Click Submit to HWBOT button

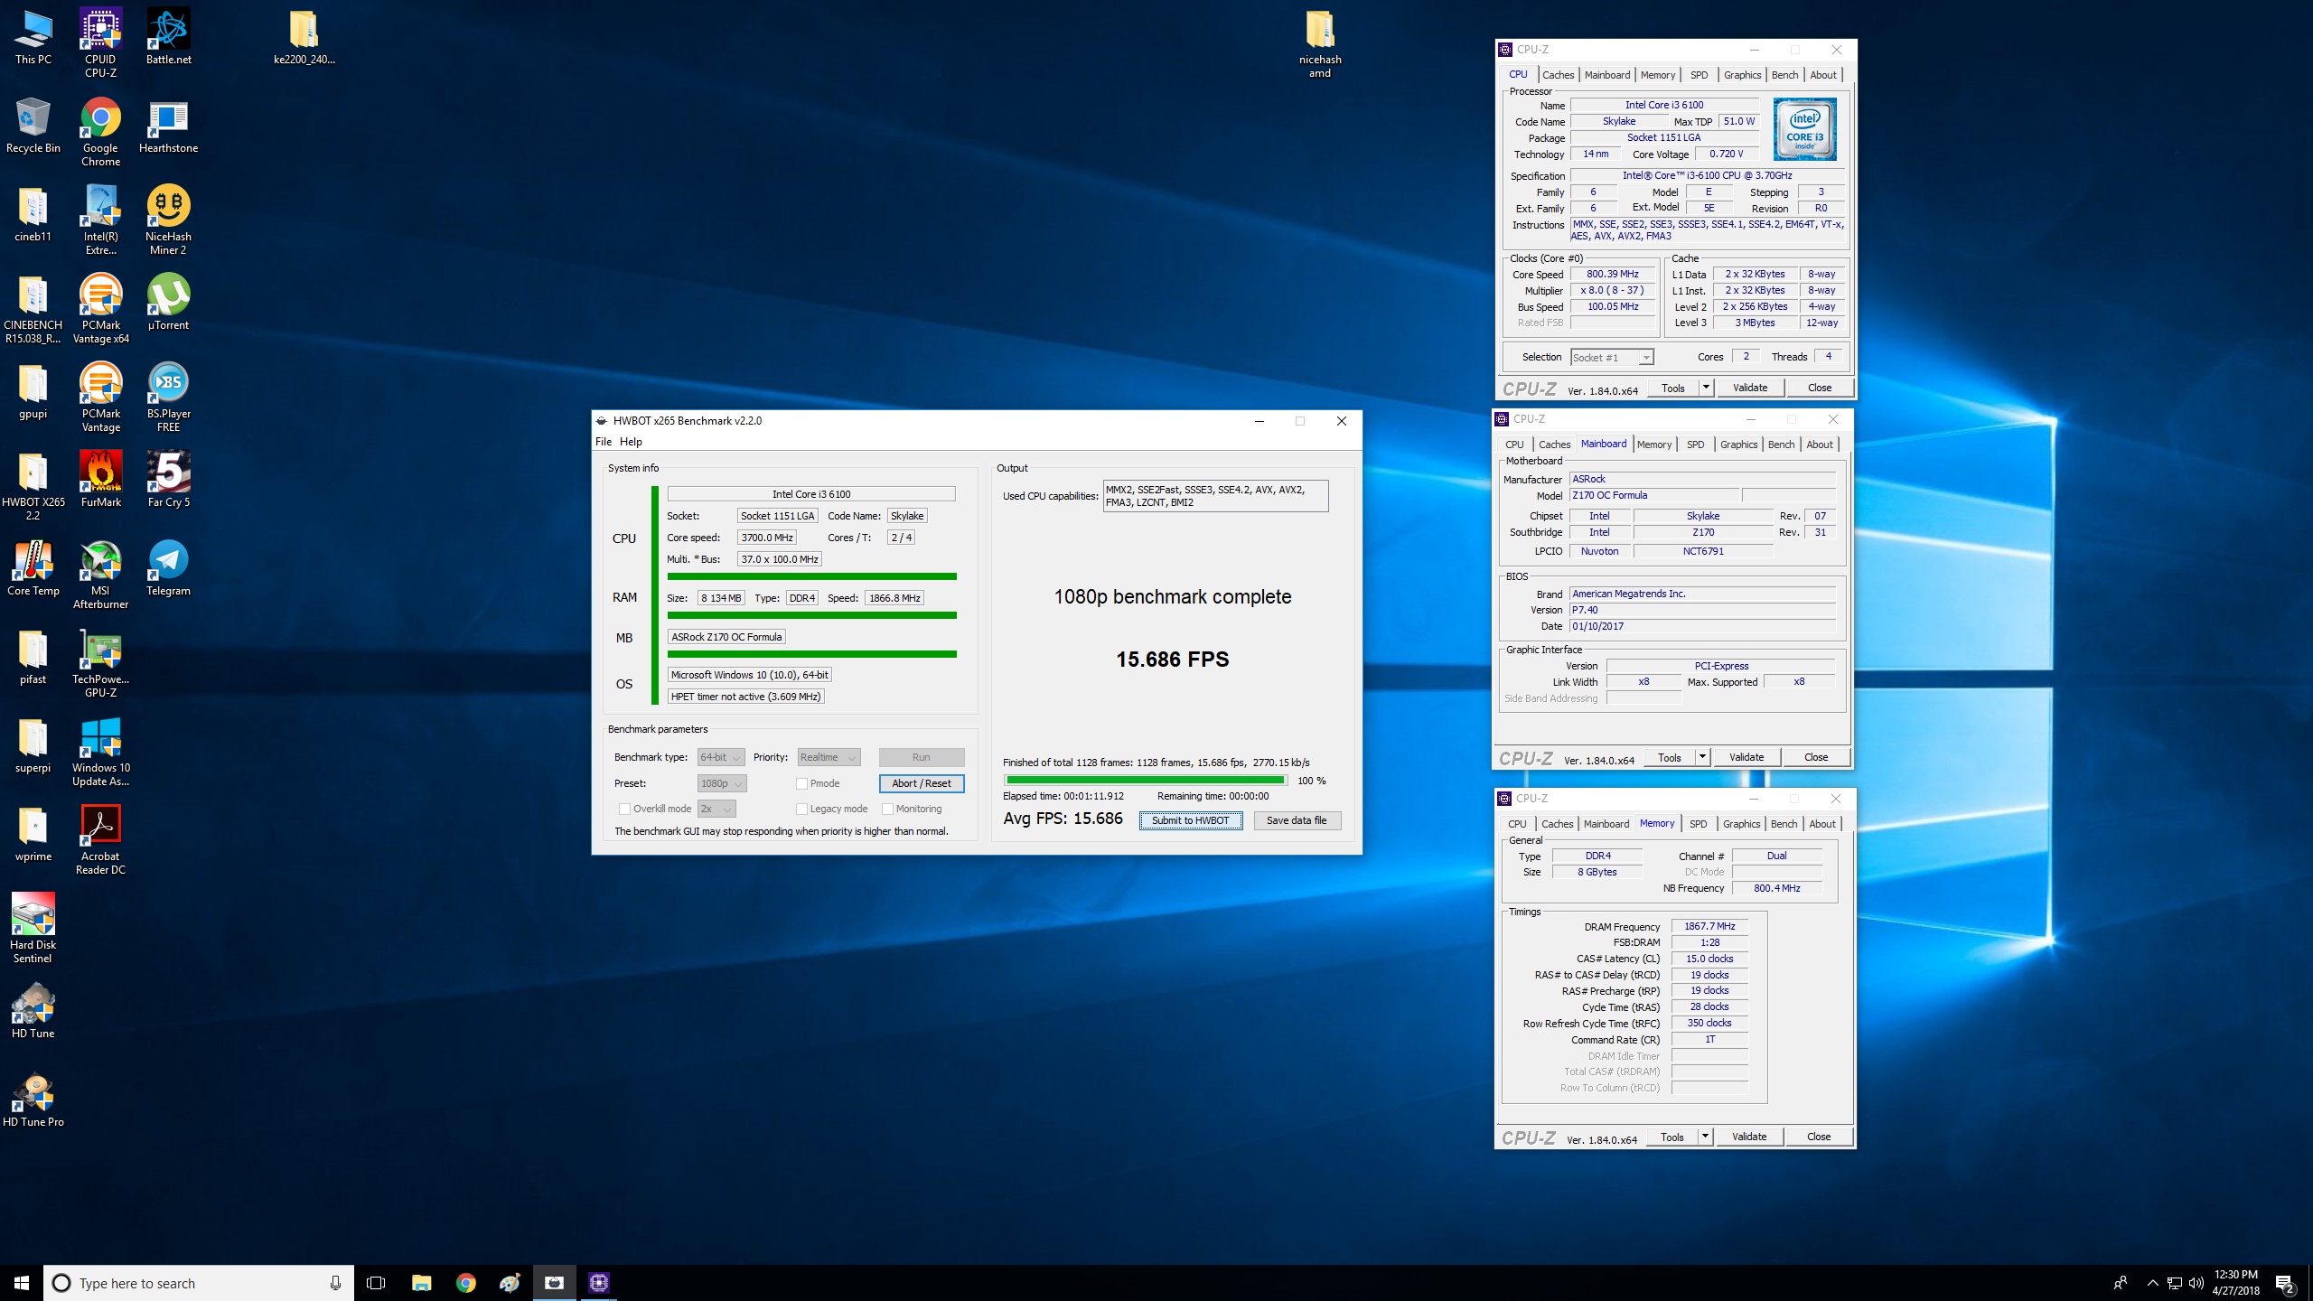tap(1190, 820)
